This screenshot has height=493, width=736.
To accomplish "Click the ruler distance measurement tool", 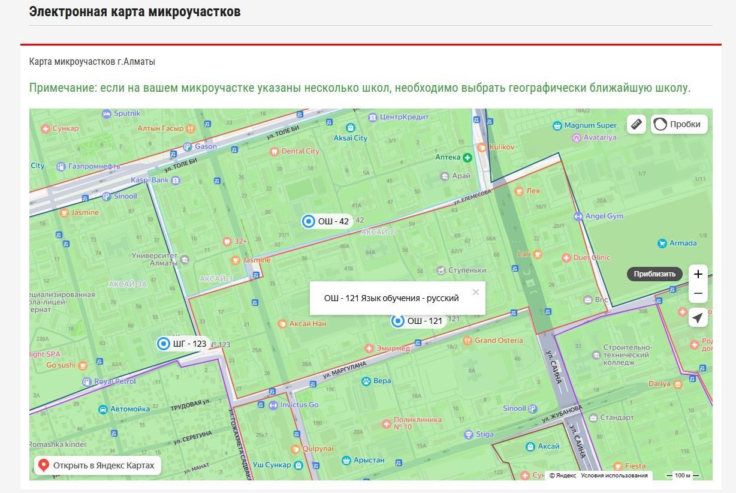I will click(x=637, y=124).
